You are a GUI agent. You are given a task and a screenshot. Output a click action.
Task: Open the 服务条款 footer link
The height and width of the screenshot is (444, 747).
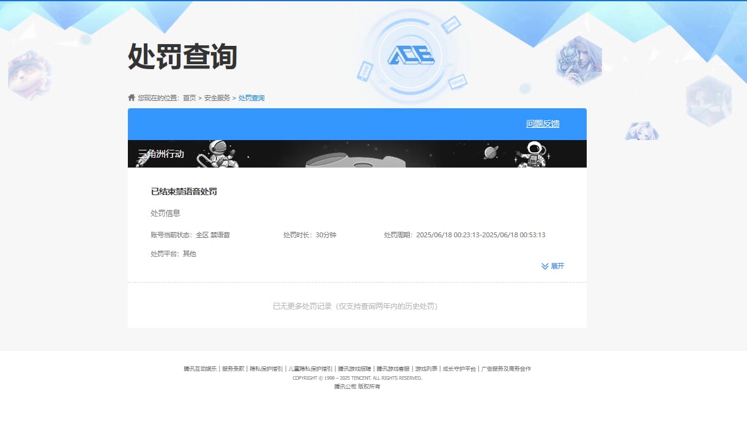[233, 369]
